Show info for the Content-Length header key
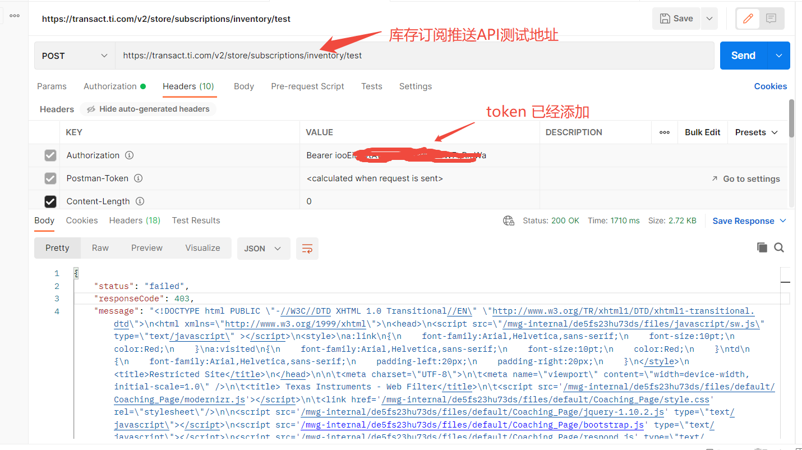This screenshot has width=802, height=450. click(x=140, y=201)
